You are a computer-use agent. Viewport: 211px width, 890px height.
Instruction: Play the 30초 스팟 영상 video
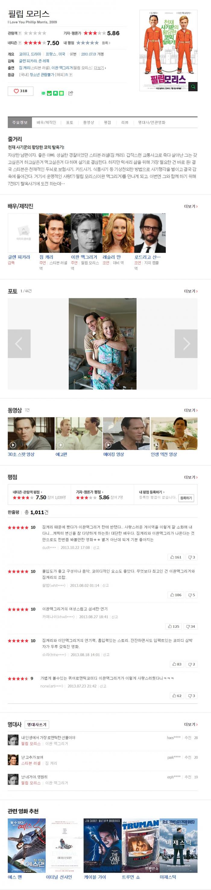click(x=31, y=433)
